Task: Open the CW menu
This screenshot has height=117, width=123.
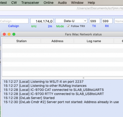Action: pos(14,3)
